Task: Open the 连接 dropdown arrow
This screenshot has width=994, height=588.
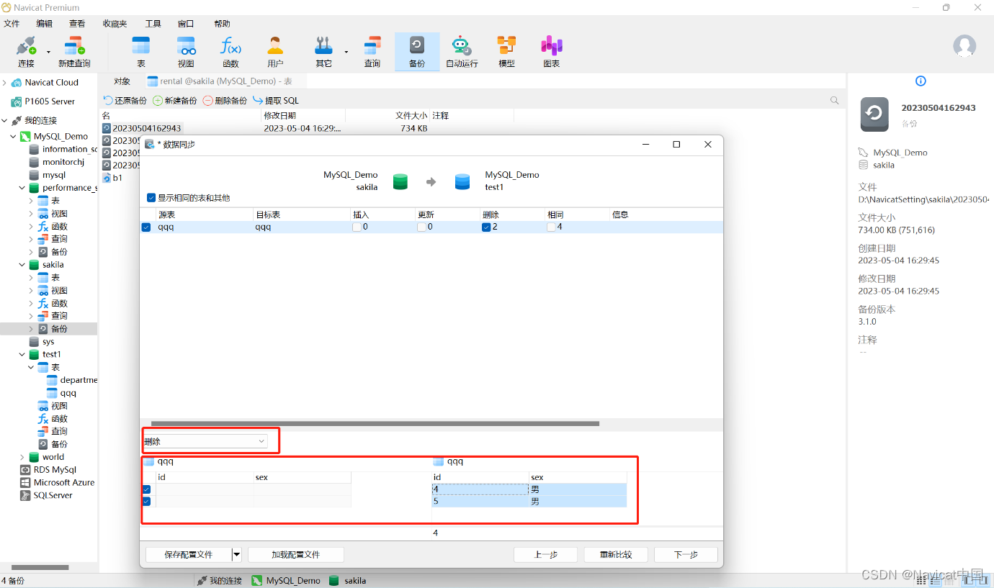Action: 48,52
